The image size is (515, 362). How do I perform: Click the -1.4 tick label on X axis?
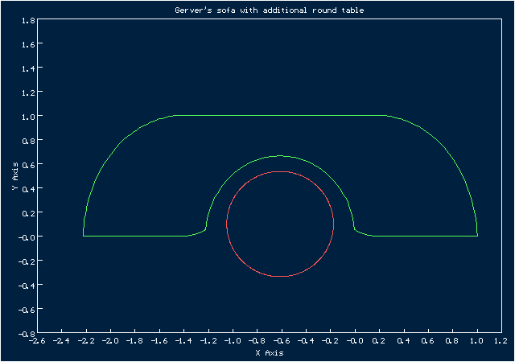coord(183,341)
